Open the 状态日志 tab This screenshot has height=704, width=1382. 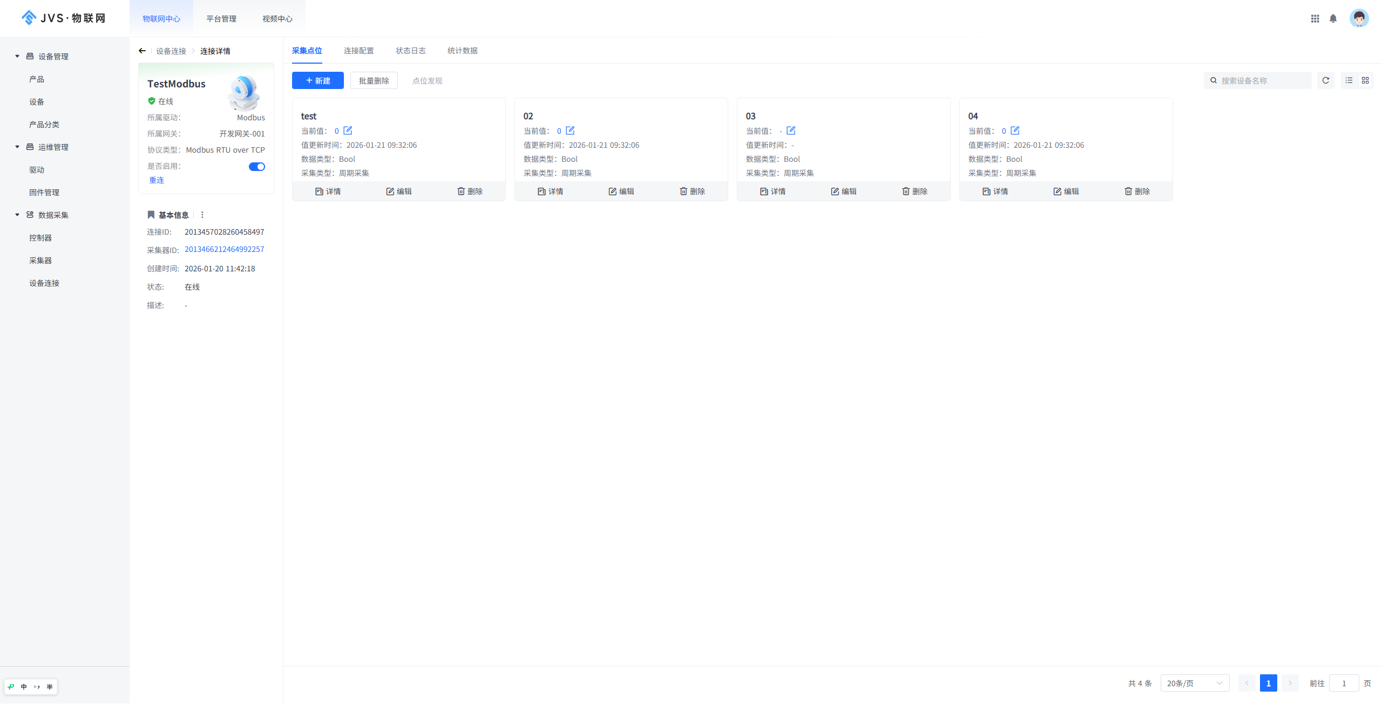tap(410, 51)
